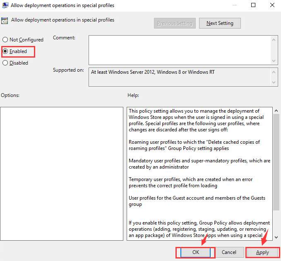
Task: Click 'Mandatory user profiles' help paragraph
Action: click(199, 164)
